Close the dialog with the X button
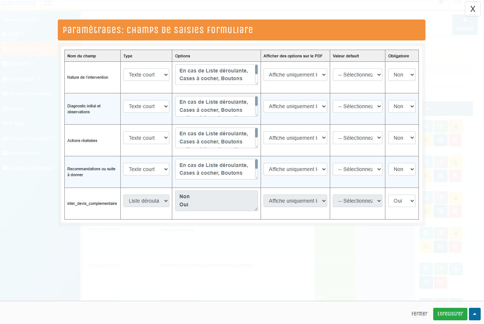This screenshot has height=324, width=484. [x=473, y=9]
